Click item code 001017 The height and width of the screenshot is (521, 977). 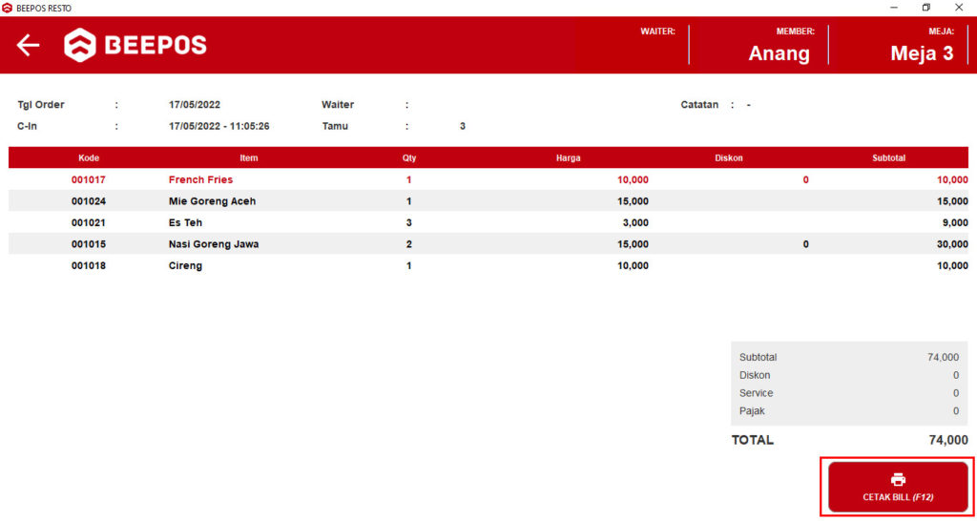pyautogui.click(x=89, y=179)
